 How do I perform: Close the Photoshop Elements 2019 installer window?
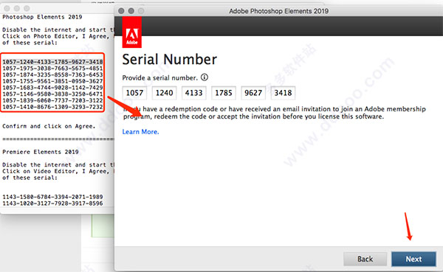tap(121, 11)
